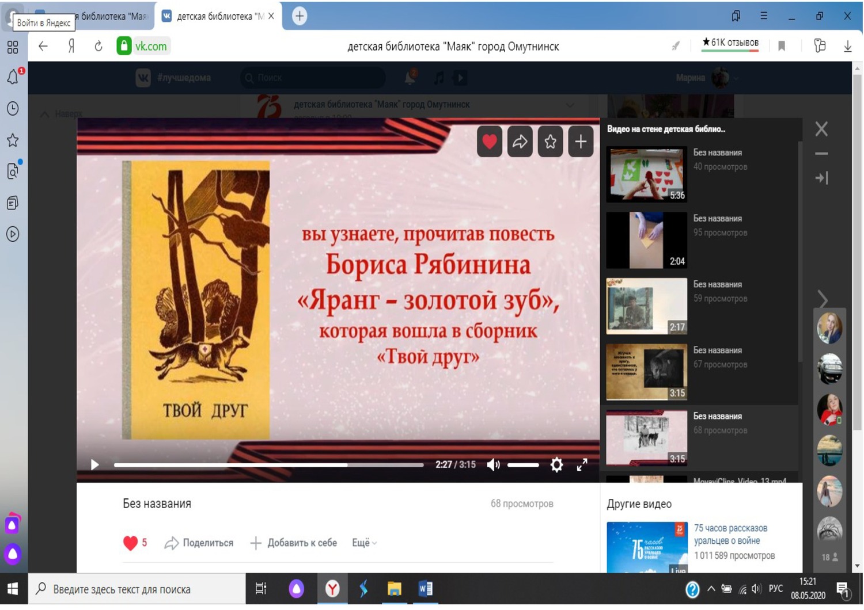Adjust the video volume slider

click(523, 464)
